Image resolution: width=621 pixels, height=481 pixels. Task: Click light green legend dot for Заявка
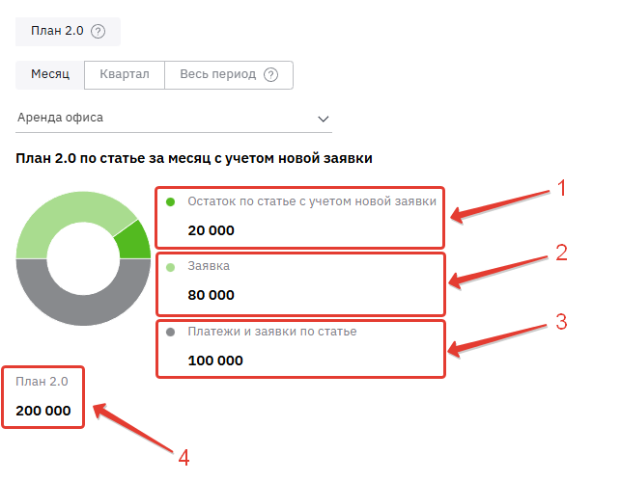(171, 266)
